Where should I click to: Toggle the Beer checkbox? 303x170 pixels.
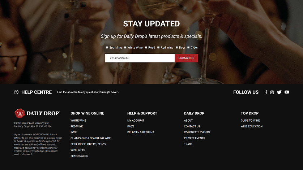pyautogui.click(x=176, y=48)
